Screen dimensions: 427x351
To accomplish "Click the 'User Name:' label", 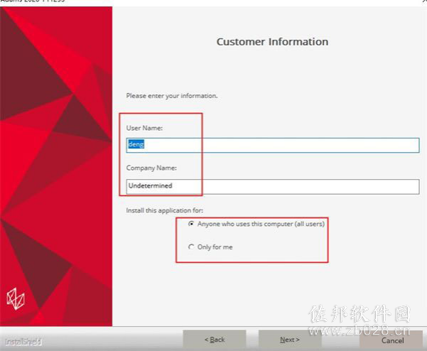I will coord(144,128).
